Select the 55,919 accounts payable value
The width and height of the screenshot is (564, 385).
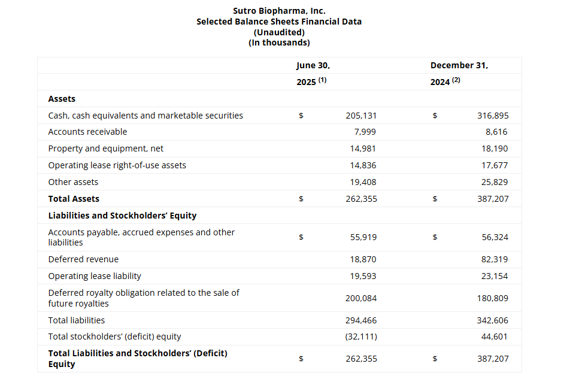(363, 237)
